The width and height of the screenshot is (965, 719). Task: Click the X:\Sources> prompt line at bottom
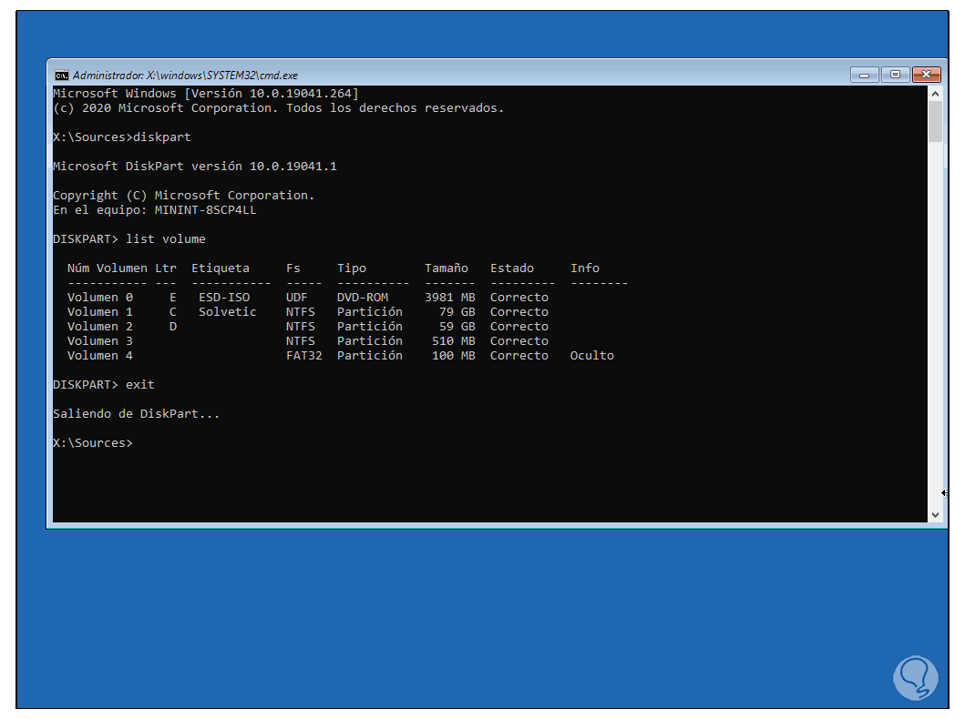93,443
